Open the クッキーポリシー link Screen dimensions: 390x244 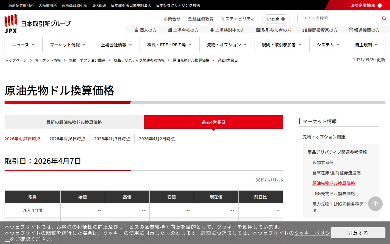click(x=312, y=233)
